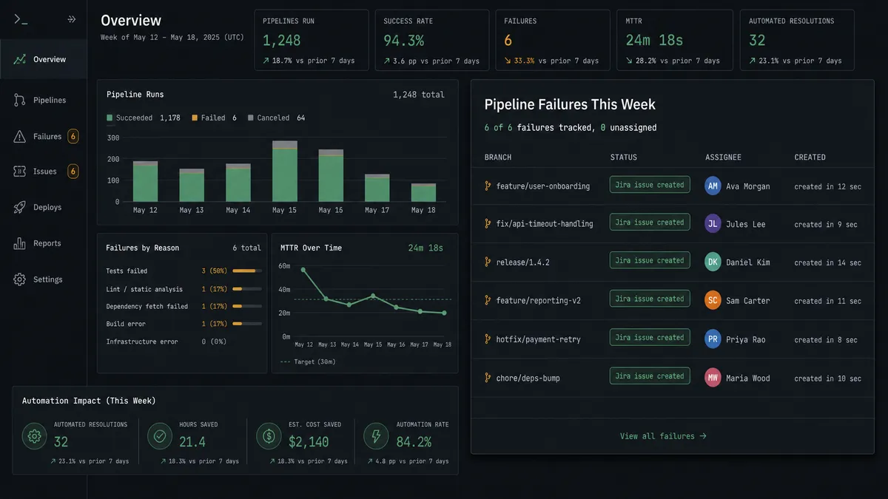The image size is (888, 499).
Task: Click the Target (30m) legend label
Action: tap(315, 361)
